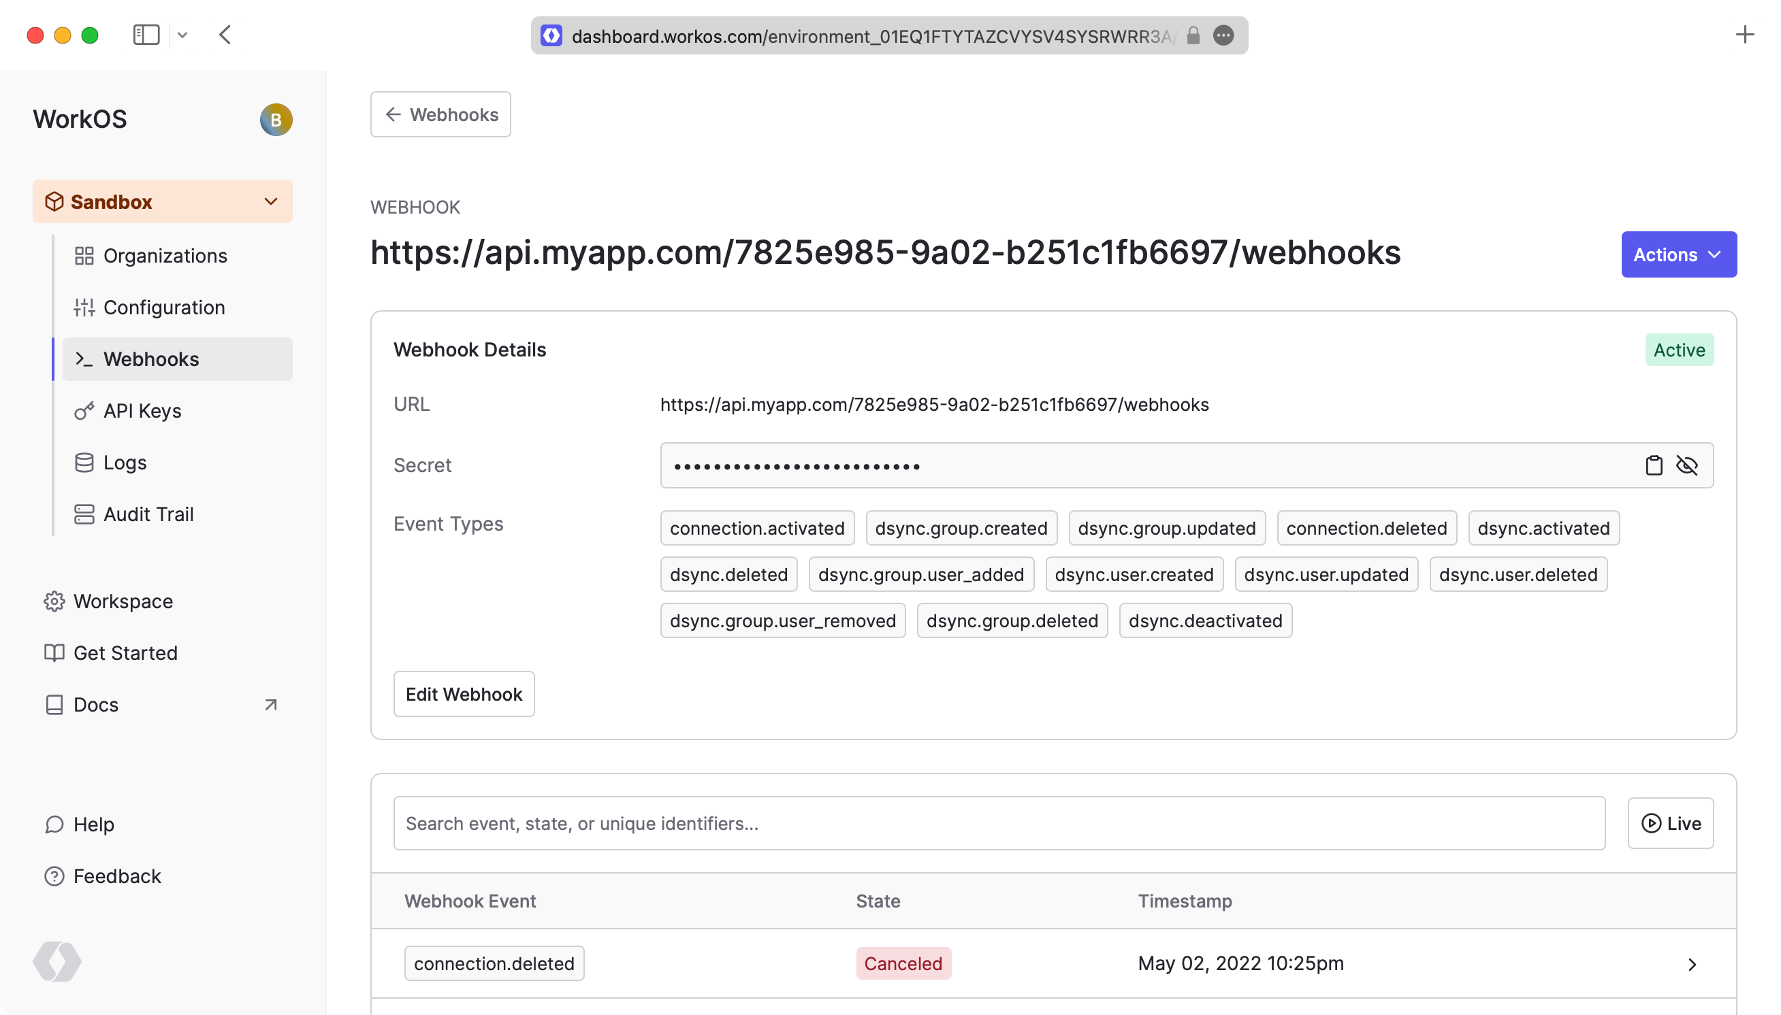Viewport: 1781px width, 1015px height.
Task: Click the page options ellipsis in address bar
Action: point(1223,35)
